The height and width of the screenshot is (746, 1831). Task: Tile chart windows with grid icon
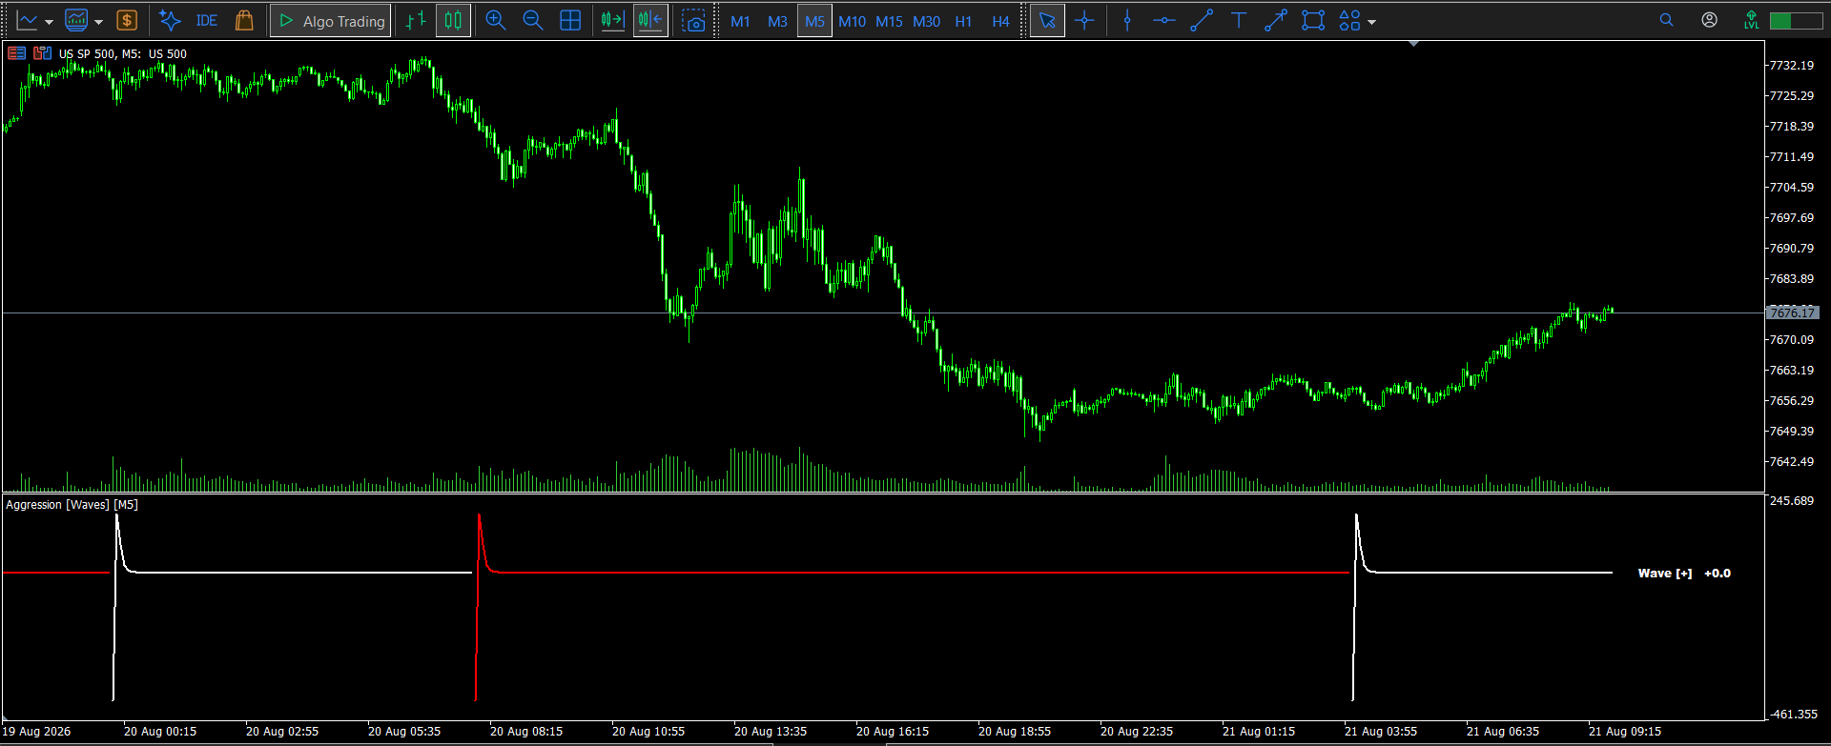click(x=570, y=21)
